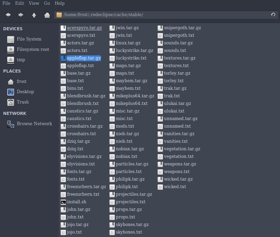Open home folder using house toolbar icon

pyautogui.click(x=47, y=15)
